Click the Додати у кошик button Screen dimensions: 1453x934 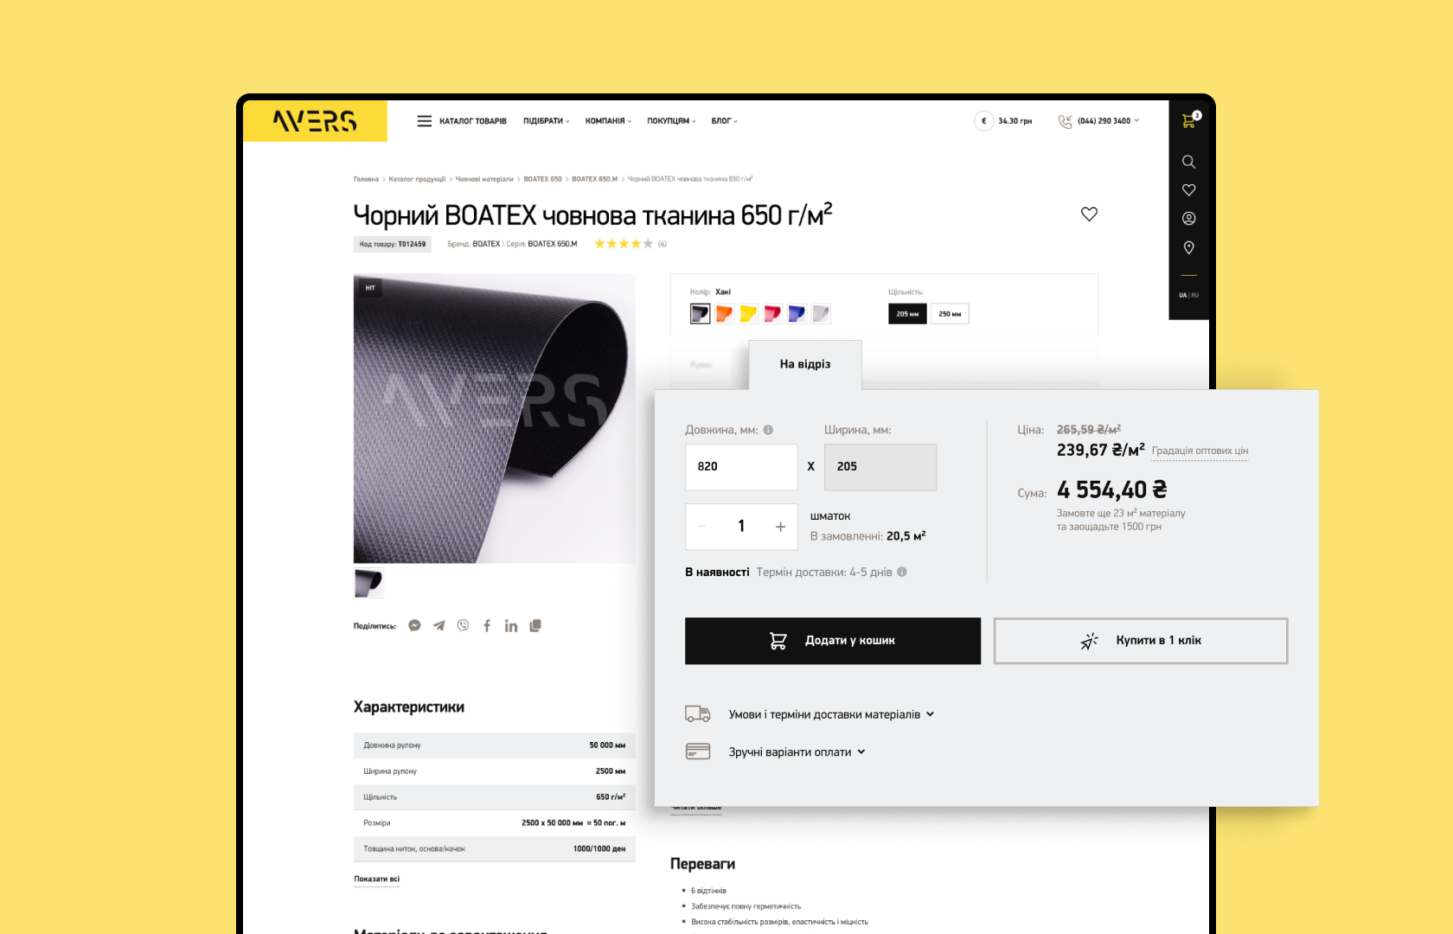click(x=833, y=641)
